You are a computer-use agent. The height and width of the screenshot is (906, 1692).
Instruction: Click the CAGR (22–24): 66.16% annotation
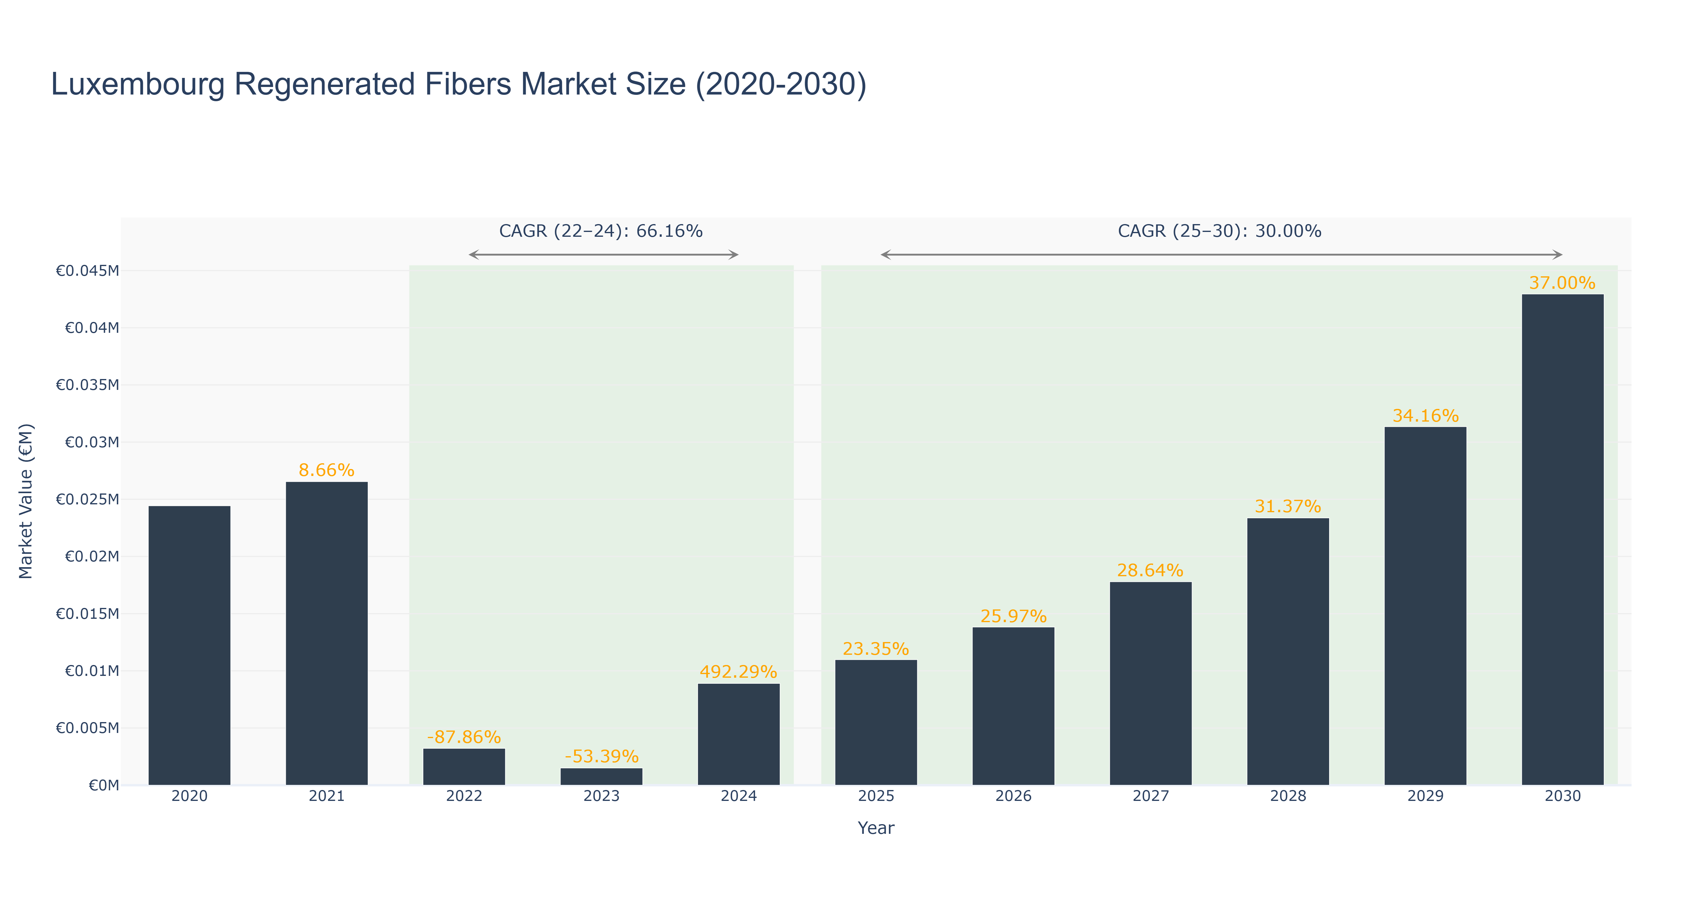601,231
